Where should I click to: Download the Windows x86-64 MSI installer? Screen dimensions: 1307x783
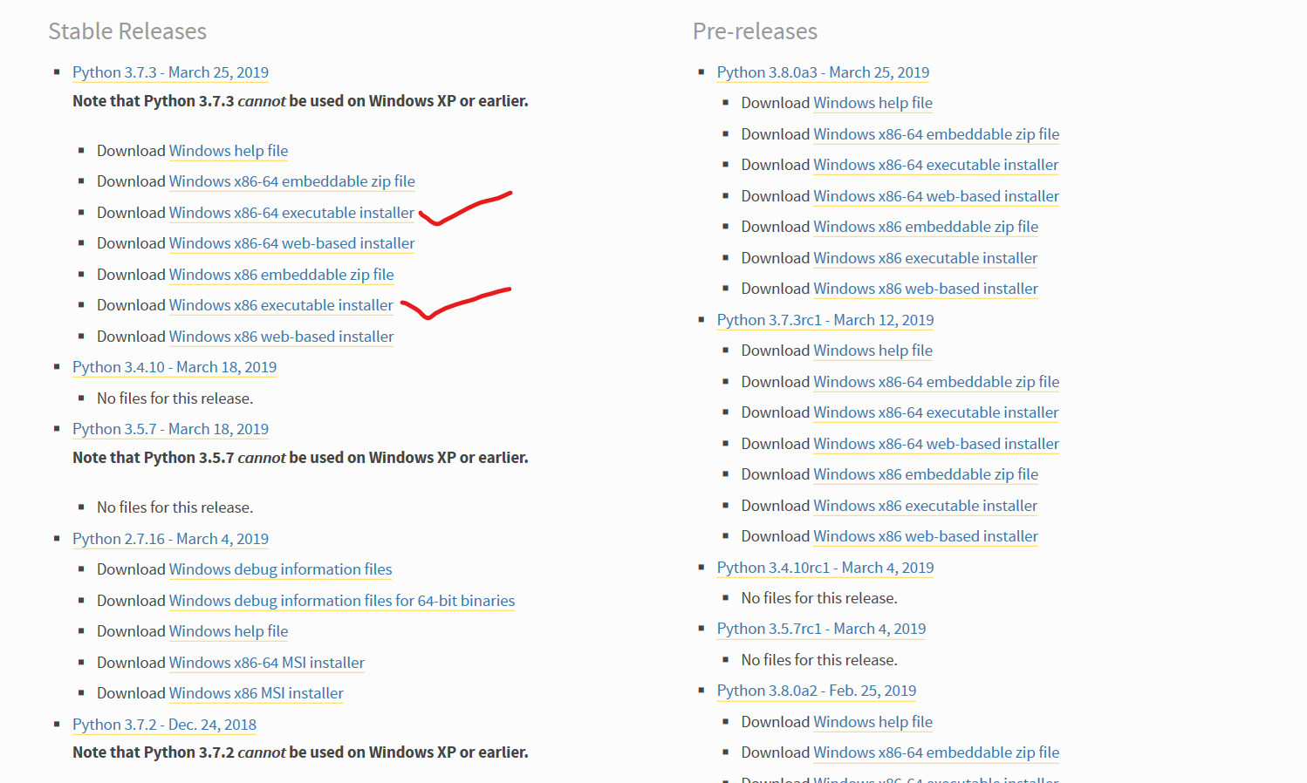[x=267, y=663]
